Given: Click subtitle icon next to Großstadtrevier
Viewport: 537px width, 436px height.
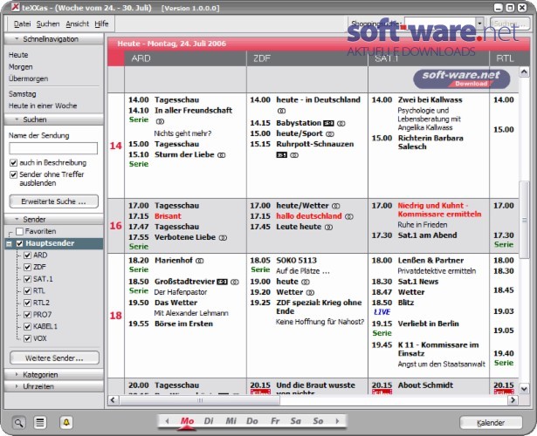Looking at the screenshot, I should click(223, 282).
